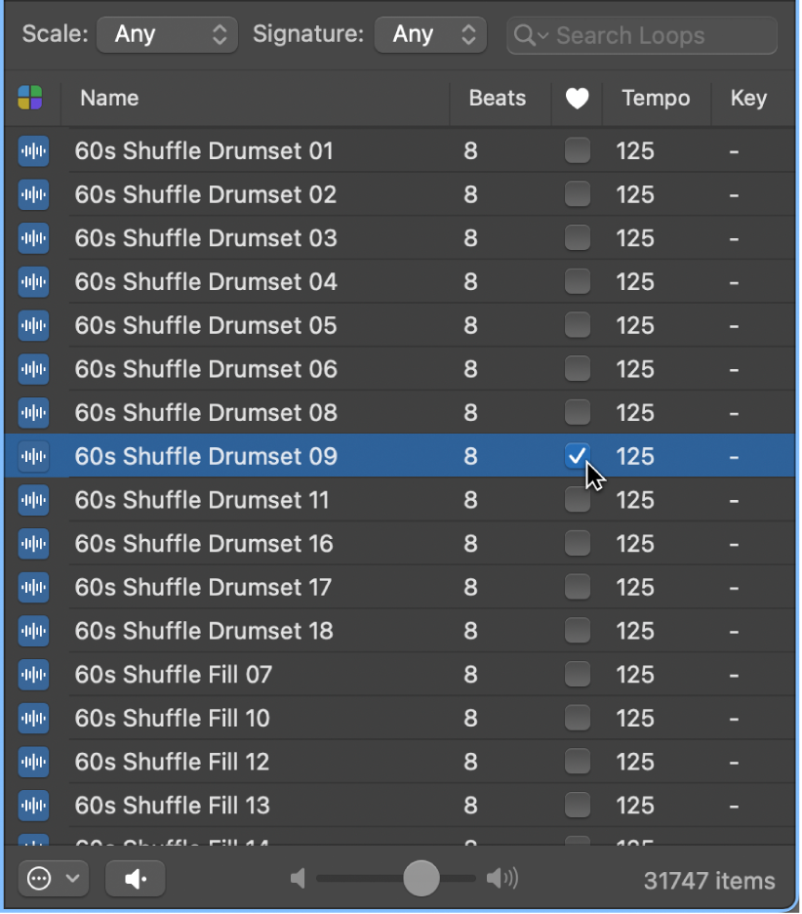The image size is (802, 914).
Task: Click the loud volume speaker icon
Action: coord(502,878)
